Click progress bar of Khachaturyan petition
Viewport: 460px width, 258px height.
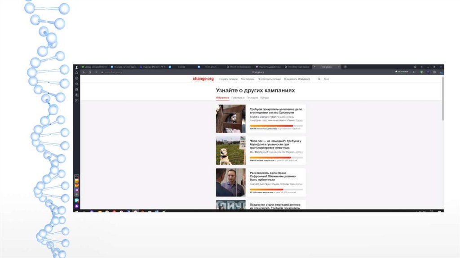pyautogui.click(x=276, y=125)
